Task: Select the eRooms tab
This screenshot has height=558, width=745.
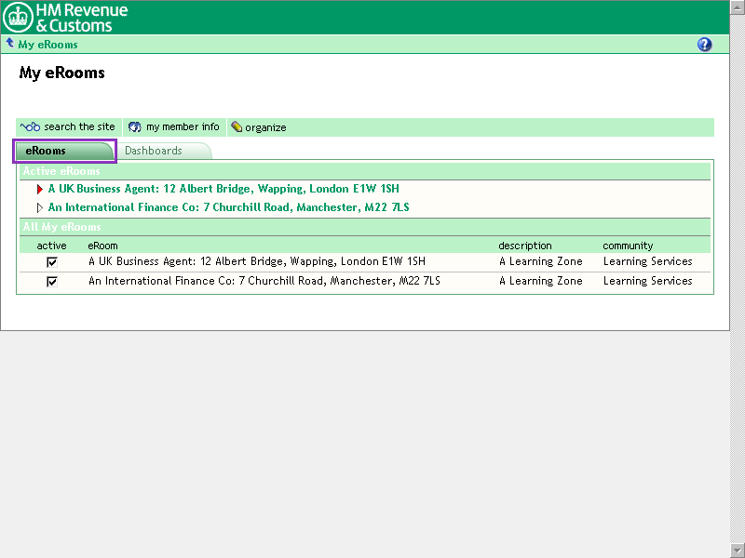Action: [63, 151]
